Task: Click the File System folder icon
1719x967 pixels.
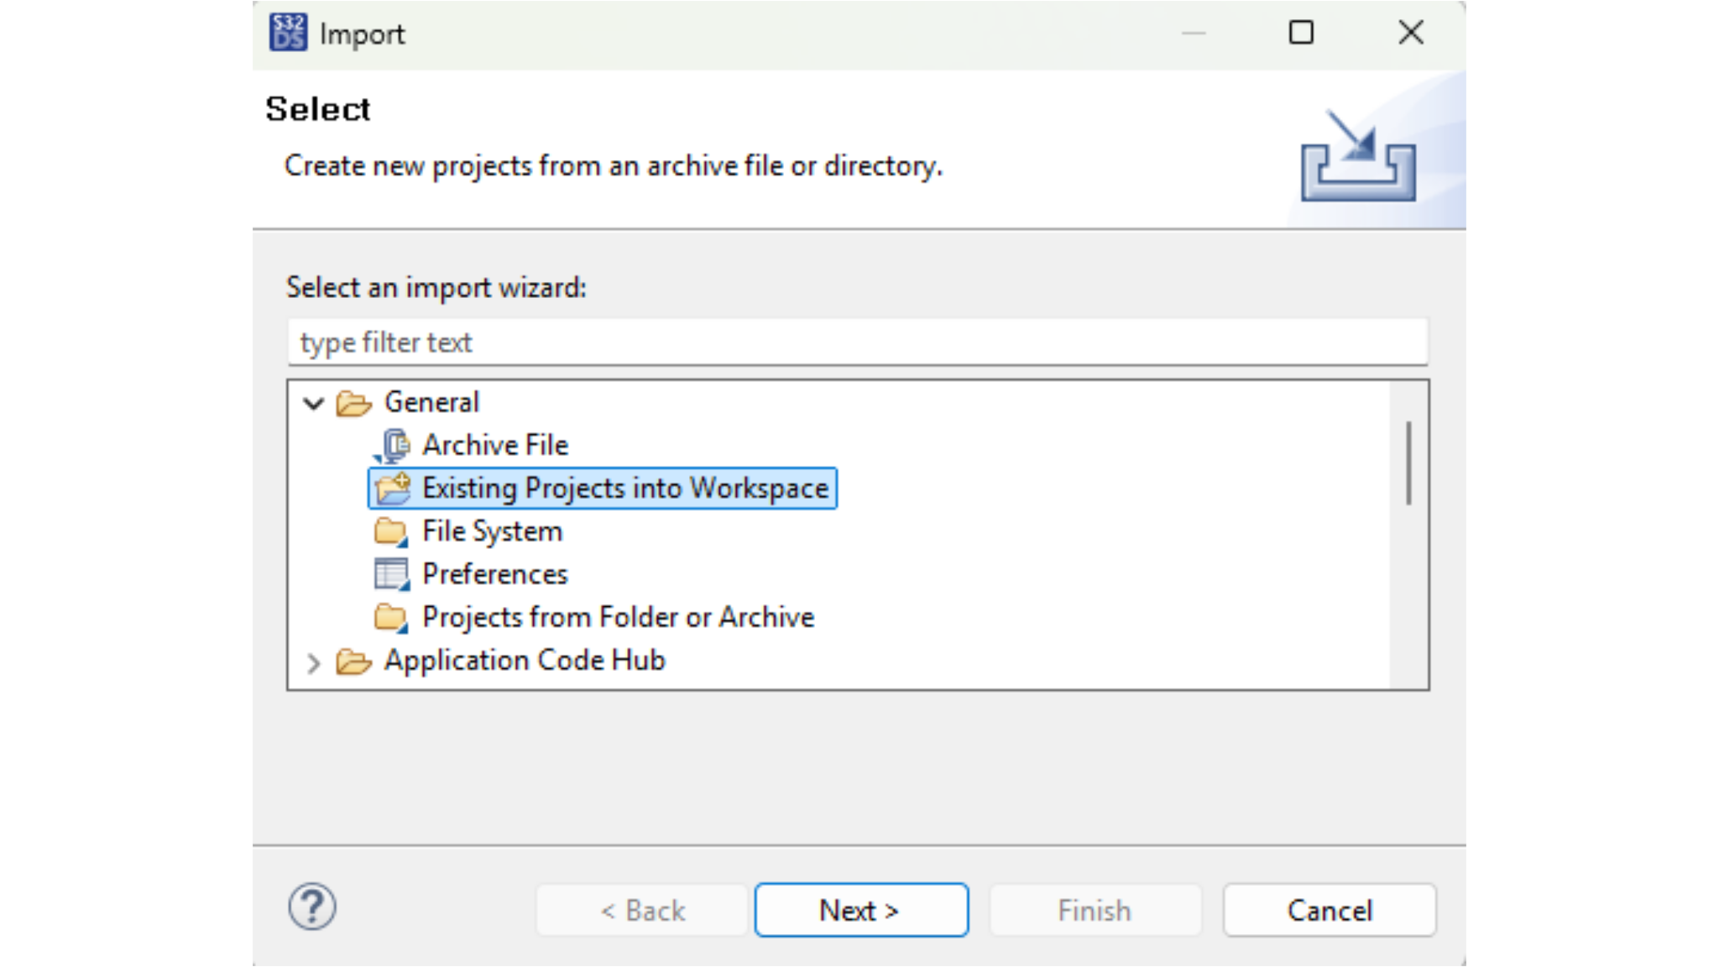Action: [x=391, y=531]
